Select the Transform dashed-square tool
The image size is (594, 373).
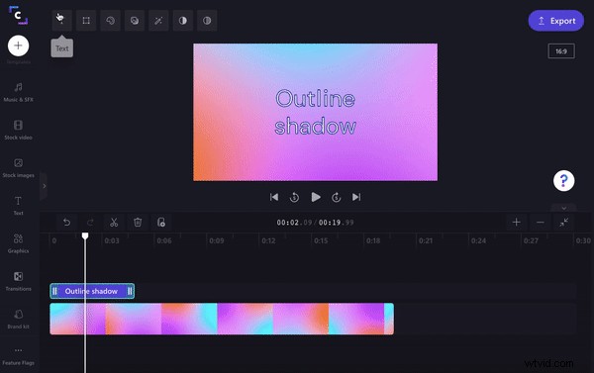86,21
